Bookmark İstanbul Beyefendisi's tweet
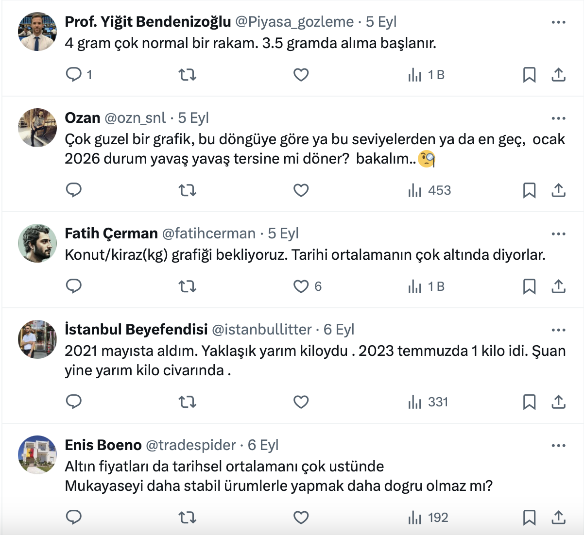 (529, 402)
